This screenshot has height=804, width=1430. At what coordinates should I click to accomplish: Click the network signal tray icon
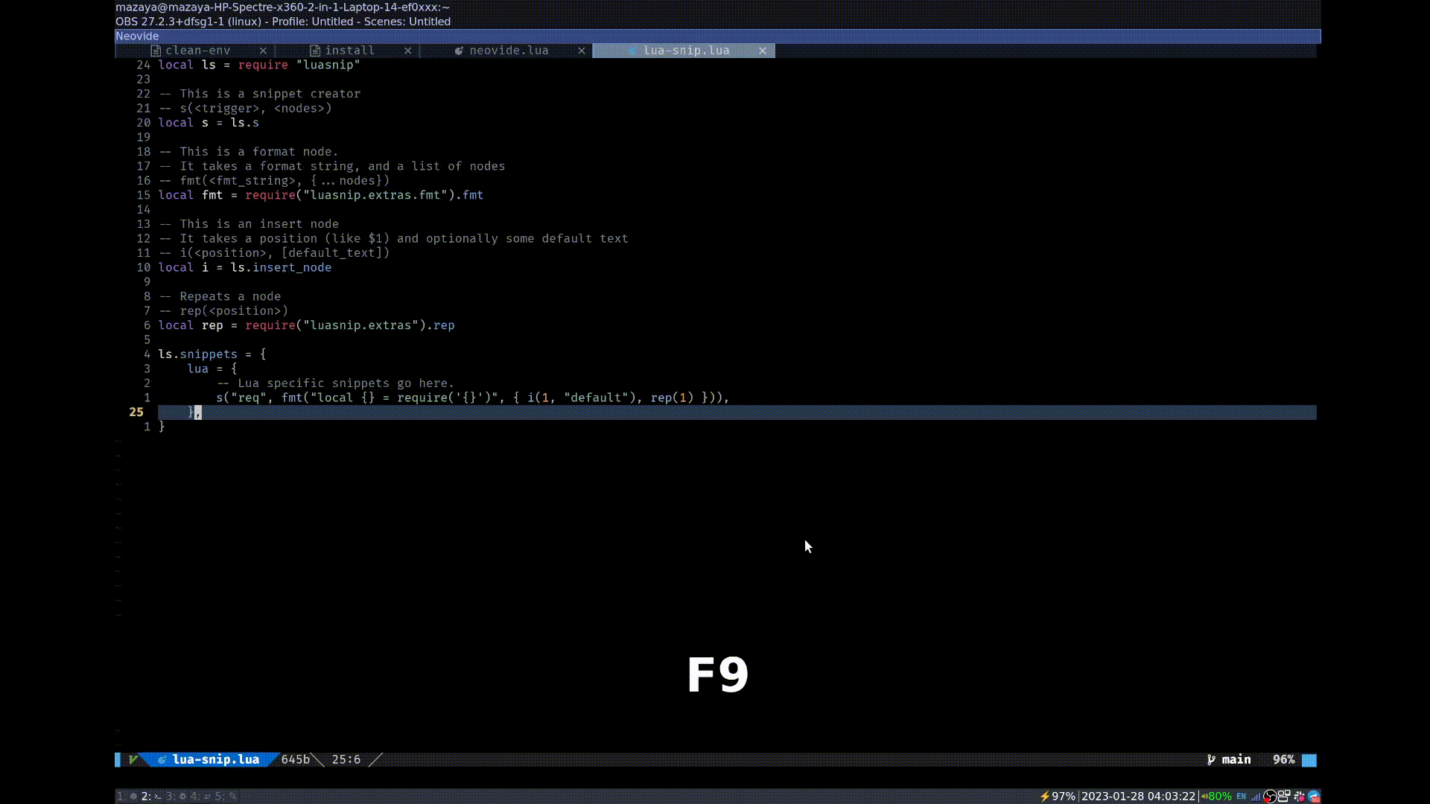(x=1256, y=797)
